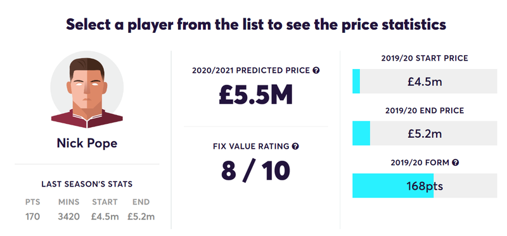This screenshot has width=507, height=236.
Task: Select the page heading about price statistics
Action: 256,25
